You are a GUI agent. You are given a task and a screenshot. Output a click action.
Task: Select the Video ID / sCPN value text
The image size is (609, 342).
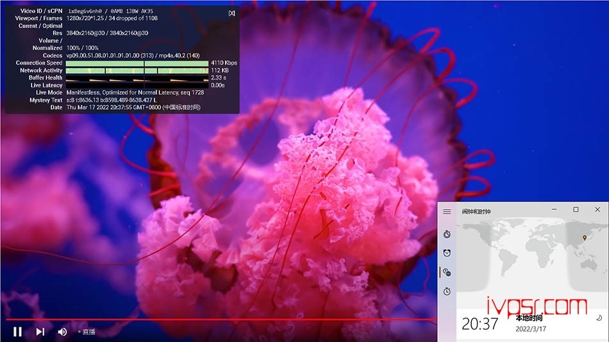pos(111,12)
